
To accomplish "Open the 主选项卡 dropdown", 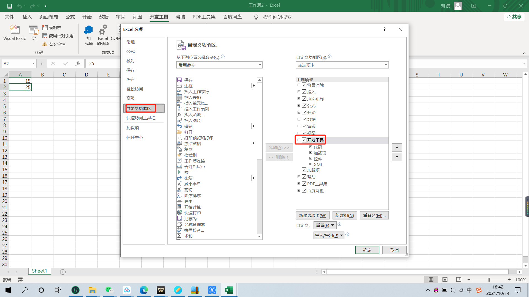I will click(342, 65).
